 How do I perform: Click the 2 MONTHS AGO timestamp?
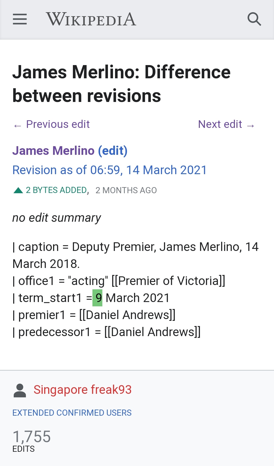pyautogui.click(x=126, y=190)
